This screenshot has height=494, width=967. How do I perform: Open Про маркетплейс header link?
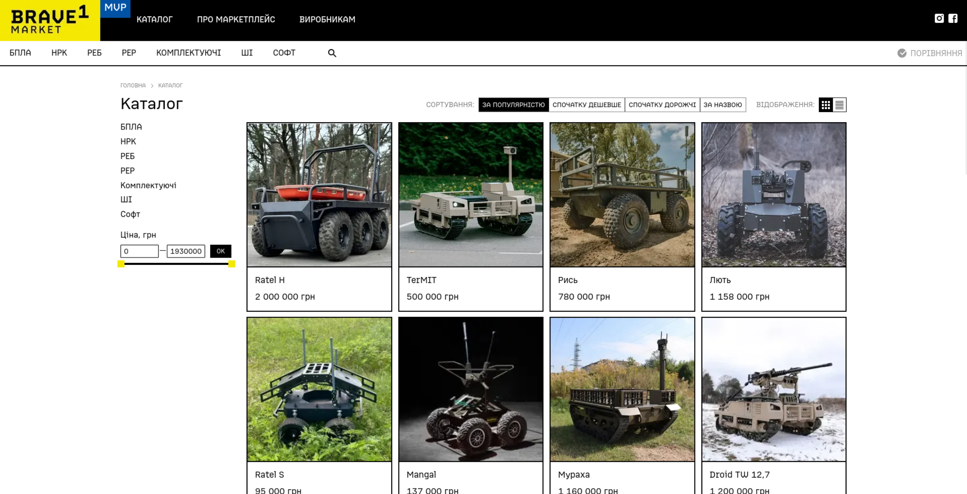(236, 20)
